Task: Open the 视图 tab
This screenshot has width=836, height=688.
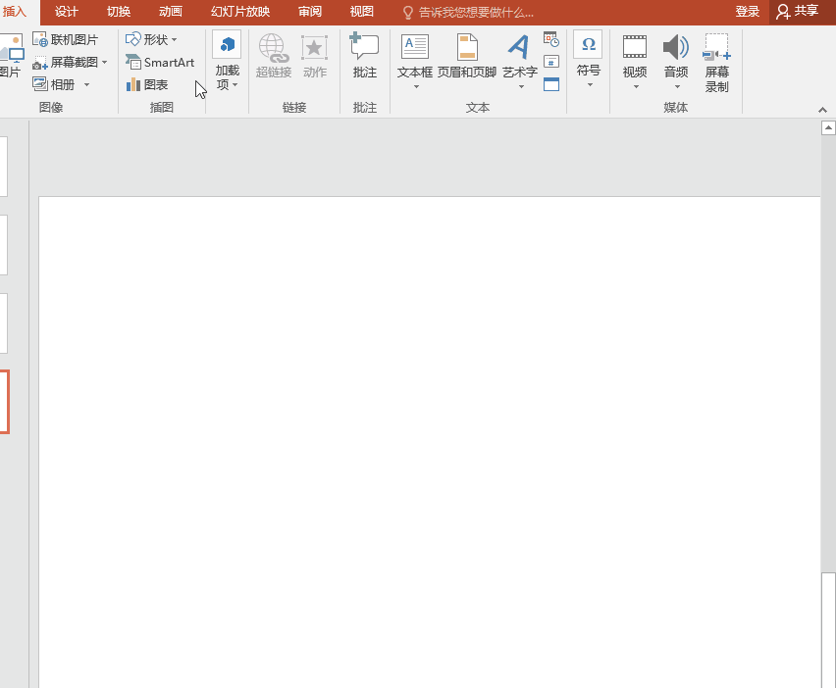Action: point(361,12)
